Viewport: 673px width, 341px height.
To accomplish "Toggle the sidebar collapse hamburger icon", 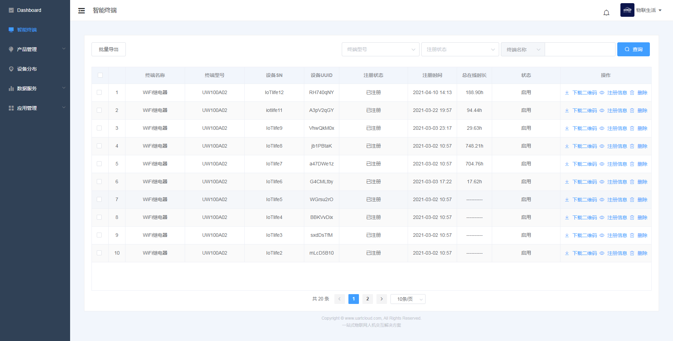I will coord(81,10).
